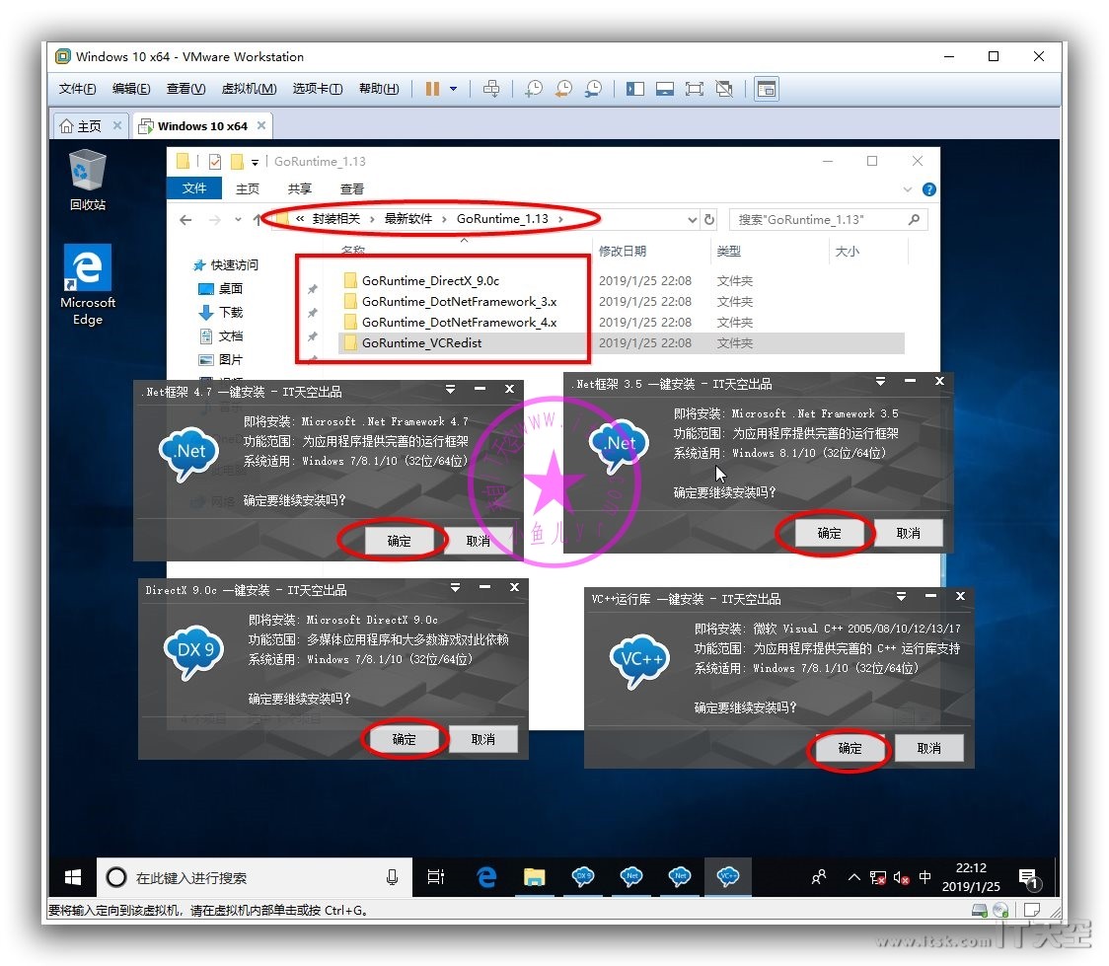Viewport: 1109px width, 966px height.
Task: Open recent locations dropdown in Explorer
Action: [x=238, y=219]
